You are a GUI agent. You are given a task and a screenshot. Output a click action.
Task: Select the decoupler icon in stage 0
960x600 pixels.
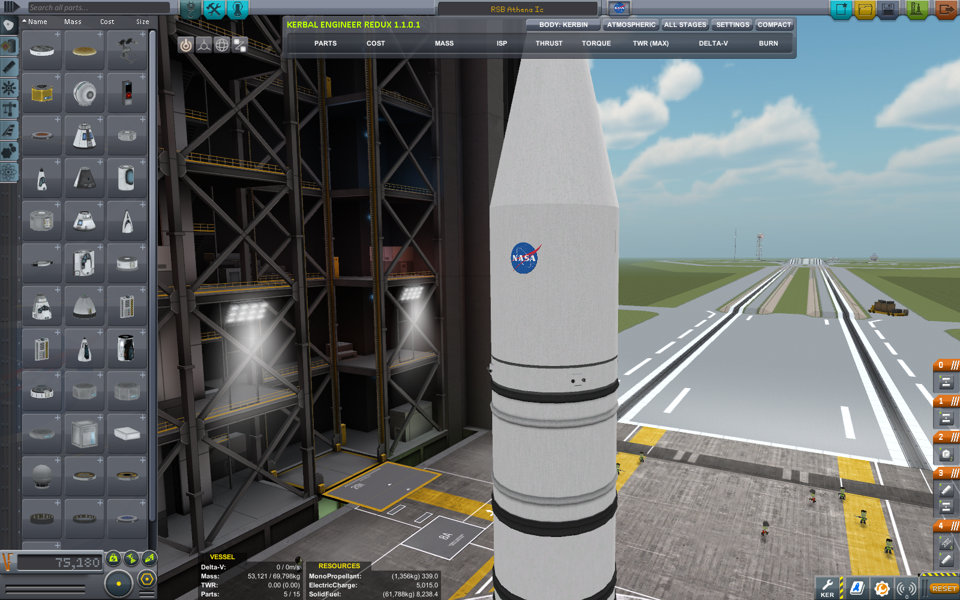click(946, 382)
